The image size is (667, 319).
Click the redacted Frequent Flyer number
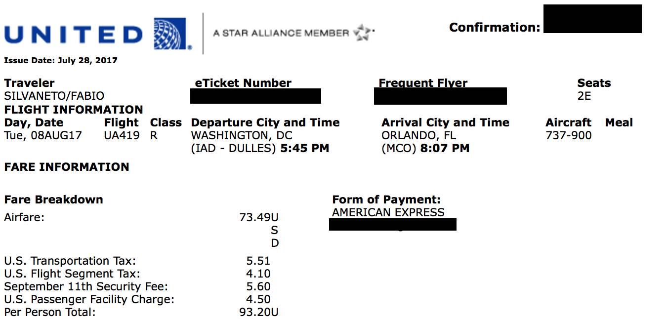click(x=440, y=96)
